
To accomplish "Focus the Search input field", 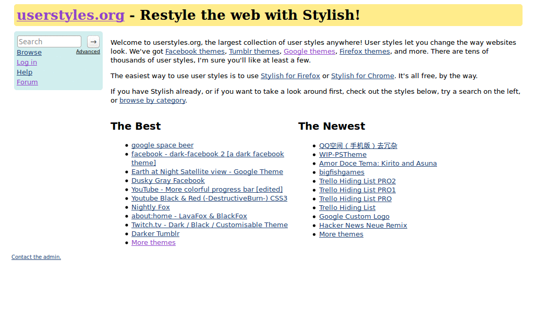I will [50, 42].
